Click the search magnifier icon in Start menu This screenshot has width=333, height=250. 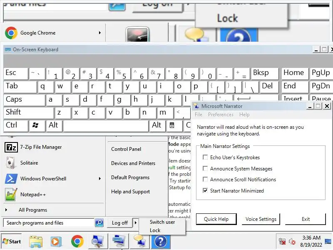point(99,223)
